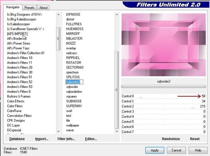Open Help for Filters Unlimited

coord(198,150)
